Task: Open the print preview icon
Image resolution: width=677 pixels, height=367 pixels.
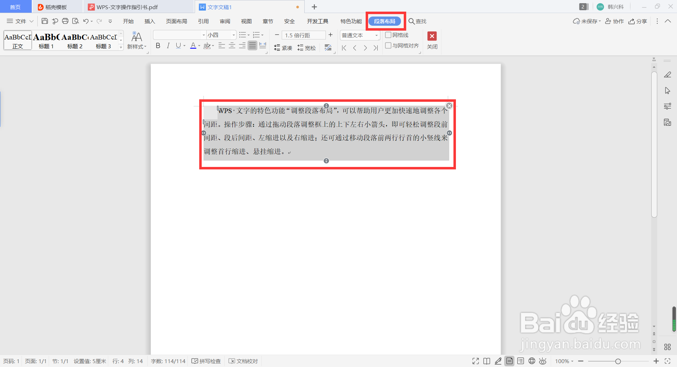Action: 75,21
